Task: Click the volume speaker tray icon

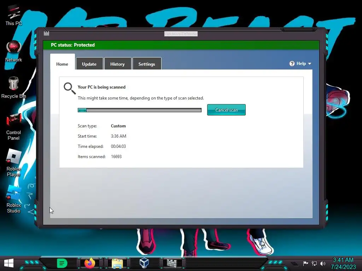Action: point(323,263)
